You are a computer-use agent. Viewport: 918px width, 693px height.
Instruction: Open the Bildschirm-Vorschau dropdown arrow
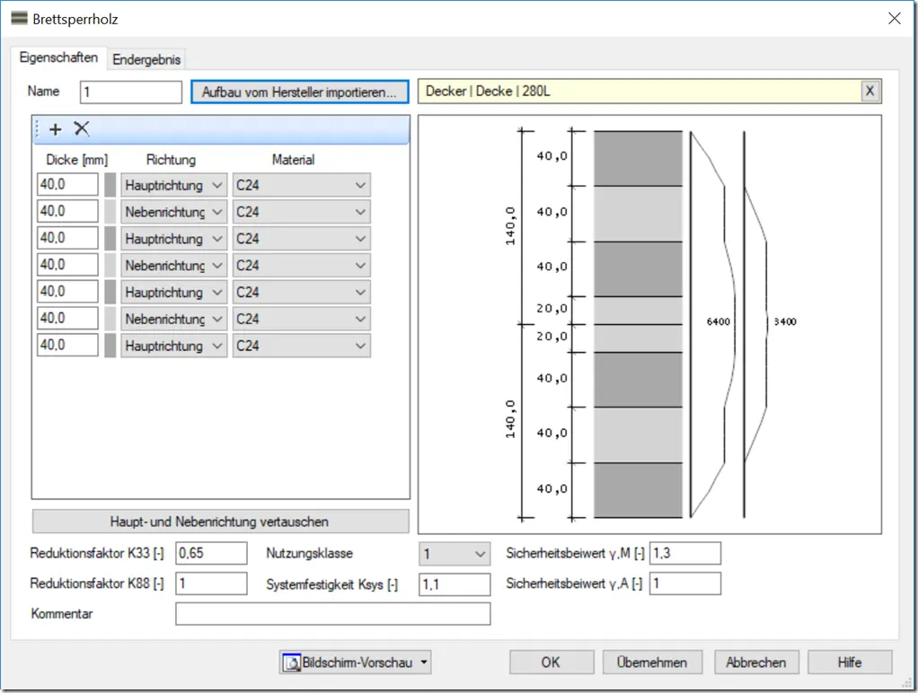(424, 662)
